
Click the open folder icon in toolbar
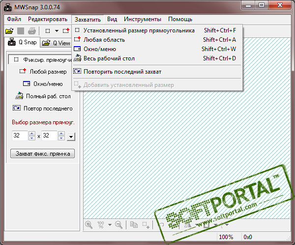(9, 31)
